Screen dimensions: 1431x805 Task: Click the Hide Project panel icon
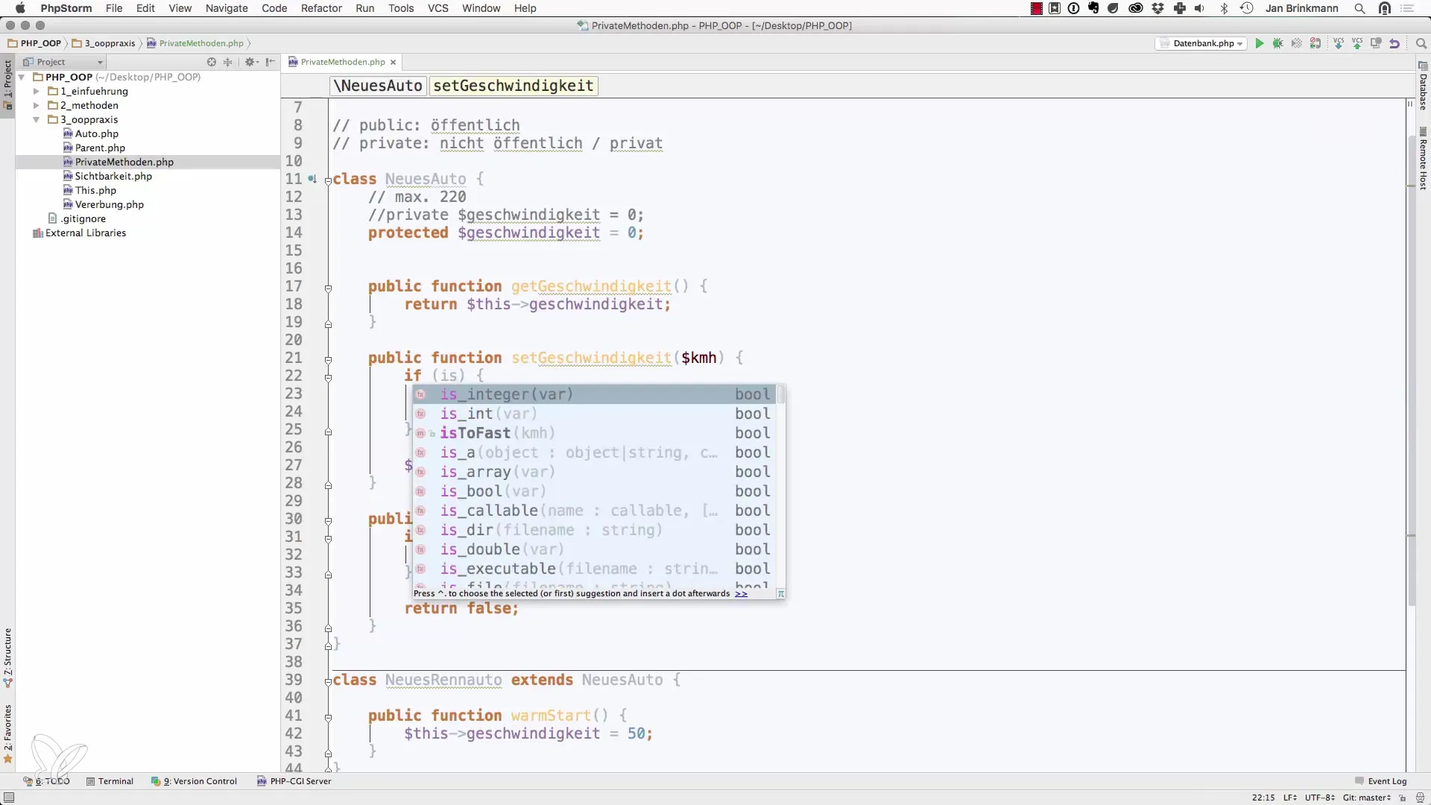[270, 62]
